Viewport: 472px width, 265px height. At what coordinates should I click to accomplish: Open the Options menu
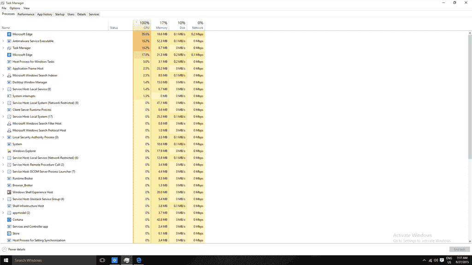pyautogui.click(x=14, y=8)
